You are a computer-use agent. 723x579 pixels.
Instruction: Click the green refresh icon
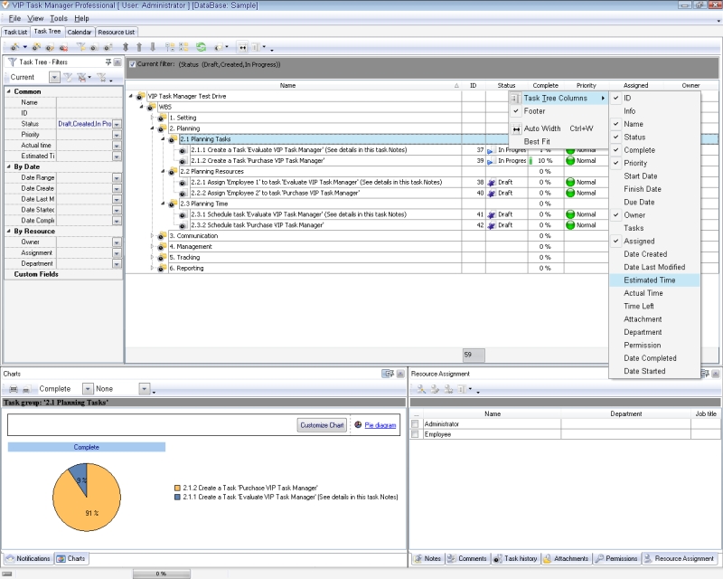pos(201,47)
